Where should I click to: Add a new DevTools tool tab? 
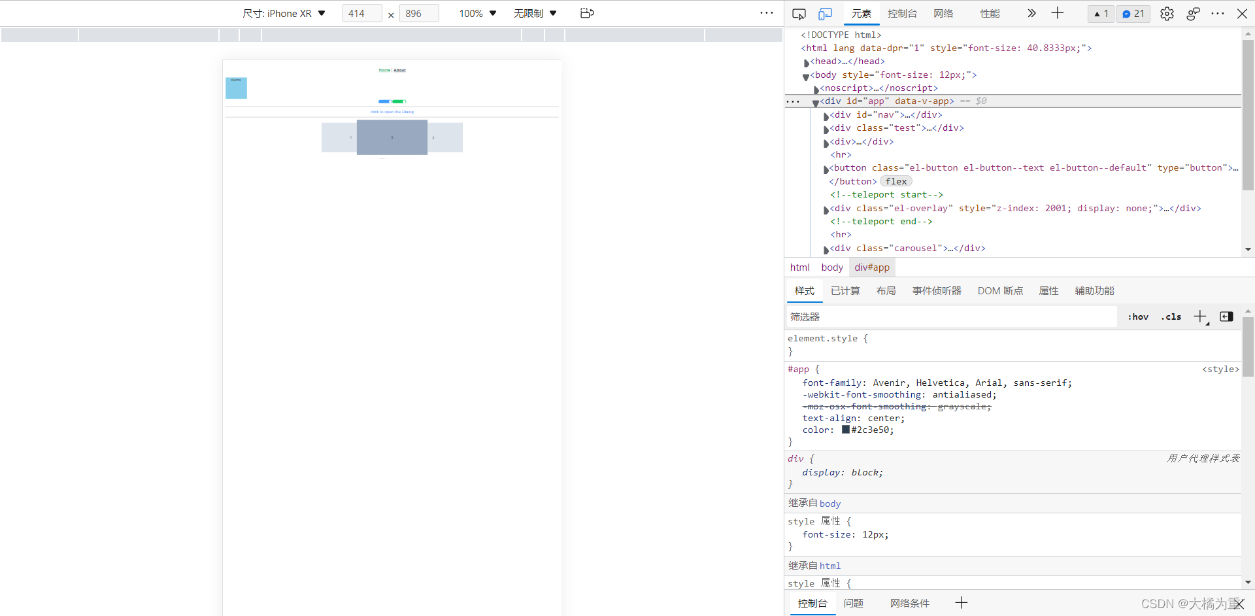[1058, 13]
